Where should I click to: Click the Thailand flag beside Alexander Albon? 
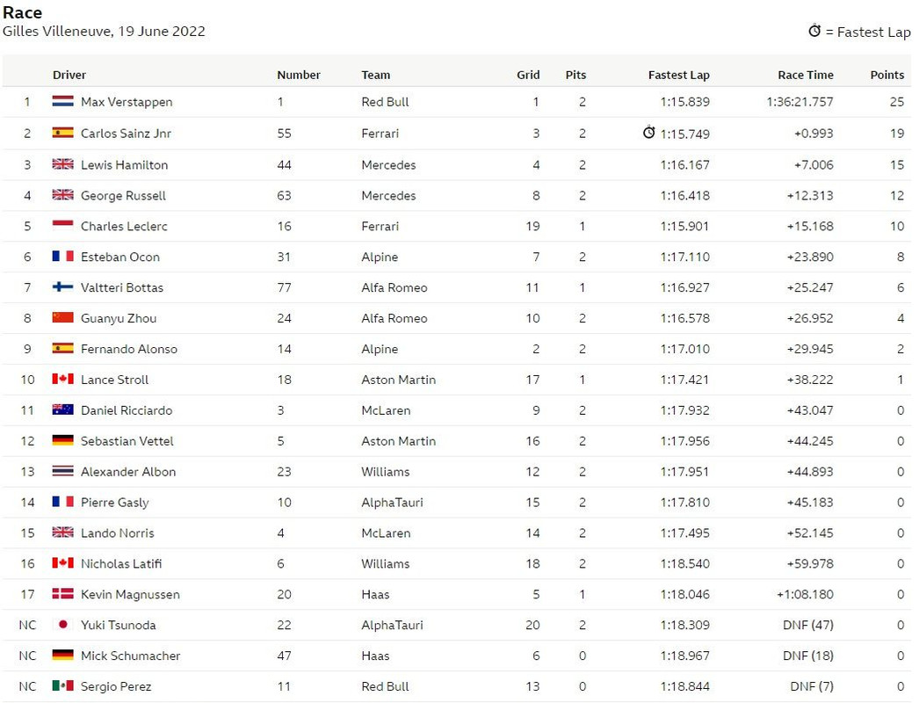[x=62, y=471]
